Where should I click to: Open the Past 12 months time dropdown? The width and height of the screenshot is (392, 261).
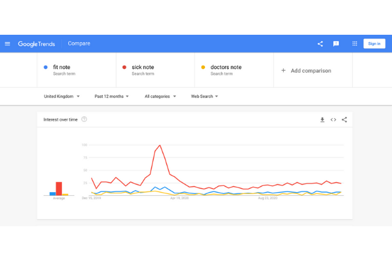111,96
